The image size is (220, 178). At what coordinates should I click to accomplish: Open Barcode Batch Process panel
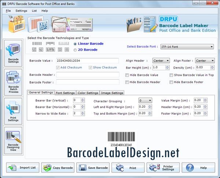(x=13, y=82)
